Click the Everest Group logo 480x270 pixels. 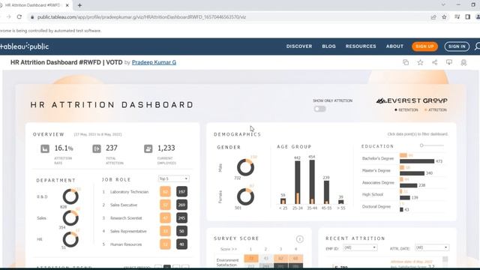click(x=412, y=100)
